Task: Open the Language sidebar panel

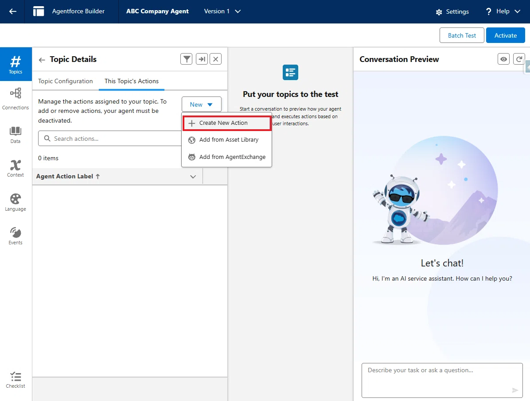Action: [x=16, y=202]
